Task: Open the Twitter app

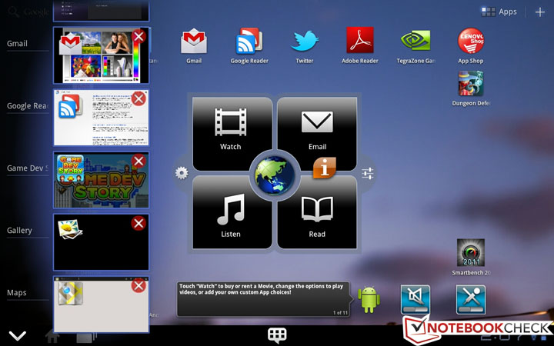Action: pos(305,41)
